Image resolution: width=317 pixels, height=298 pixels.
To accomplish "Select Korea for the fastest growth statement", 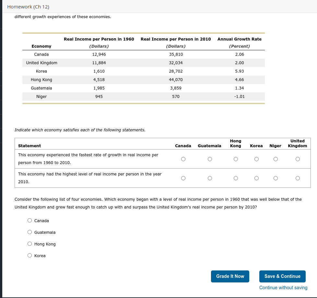I will (x=256, y=159).
